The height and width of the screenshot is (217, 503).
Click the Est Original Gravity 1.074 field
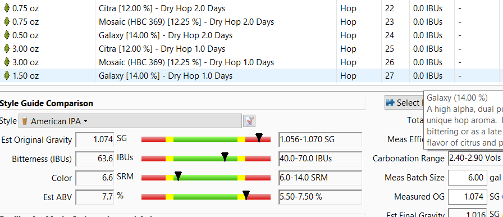95,139
